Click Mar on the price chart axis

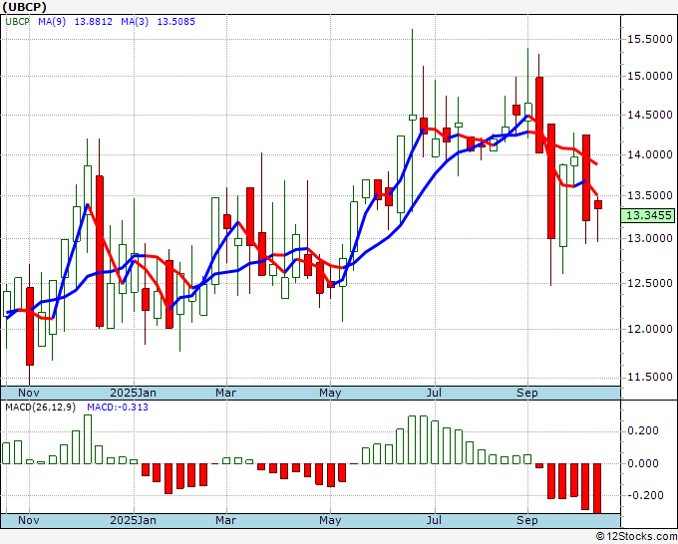point(225,393)
